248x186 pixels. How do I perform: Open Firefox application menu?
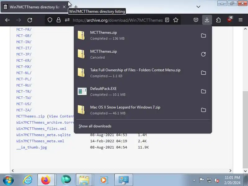(241, 20)
